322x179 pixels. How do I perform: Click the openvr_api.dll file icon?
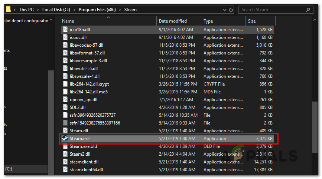[65, 100]
